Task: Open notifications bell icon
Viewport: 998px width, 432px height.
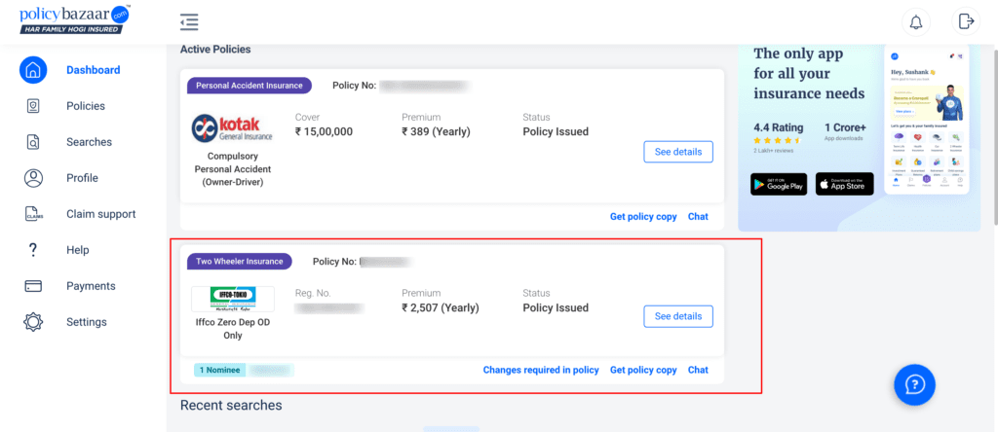Action: click(x=916, y=22)
